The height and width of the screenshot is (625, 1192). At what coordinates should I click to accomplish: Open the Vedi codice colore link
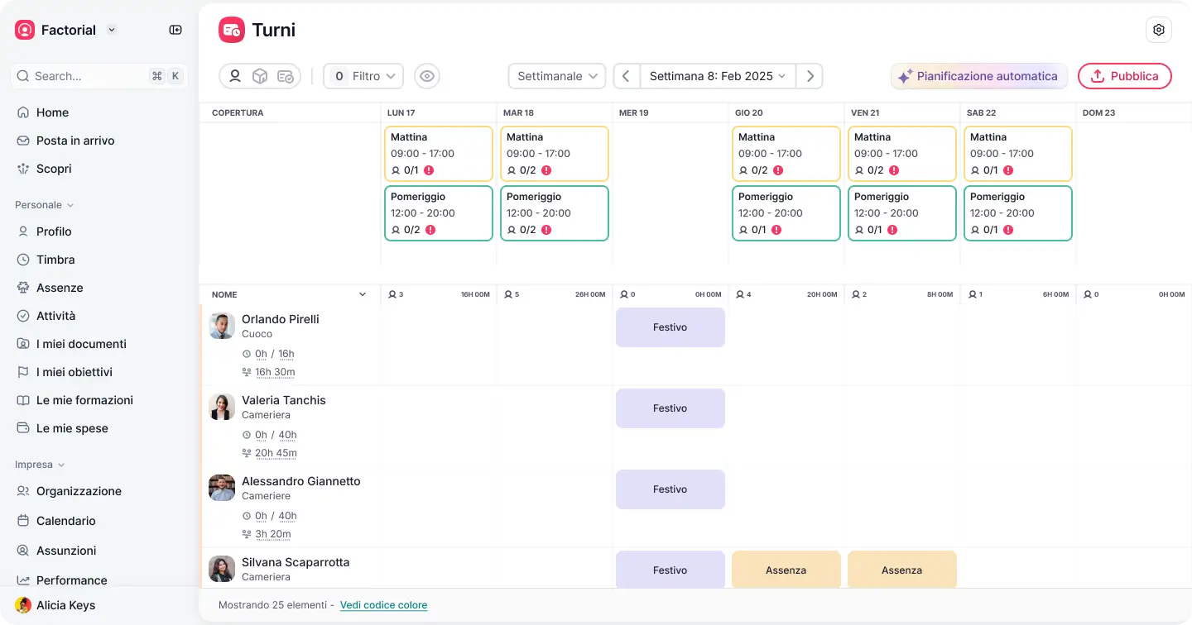(383, 605)
